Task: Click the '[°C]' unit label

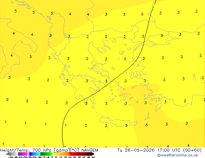Action: [75, 150]
